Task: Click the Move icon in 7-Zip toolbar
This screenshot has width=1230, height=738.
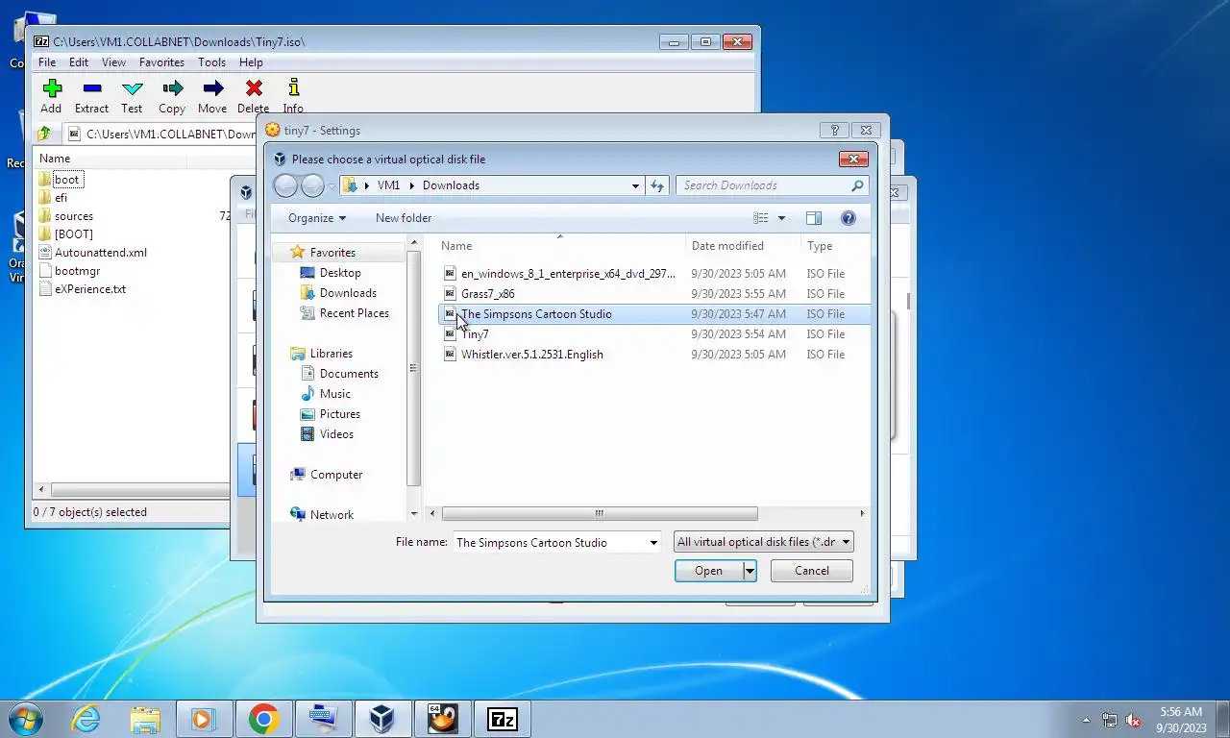Action: (212, 88)
